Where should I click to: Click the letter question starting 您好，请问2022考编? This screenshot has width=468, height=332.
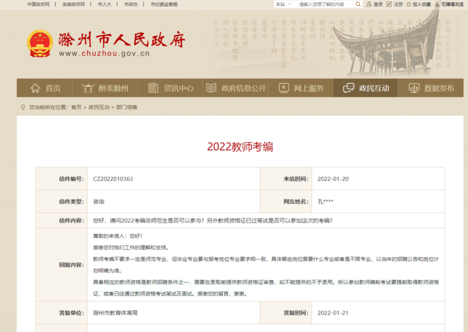click(213, 221)
